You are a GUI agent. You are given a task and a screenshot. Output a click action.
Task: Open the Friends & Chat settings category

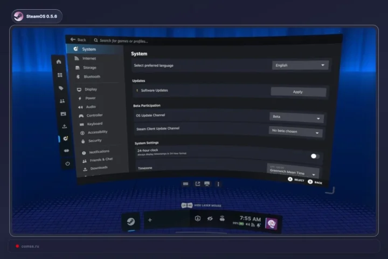point(101,160)
